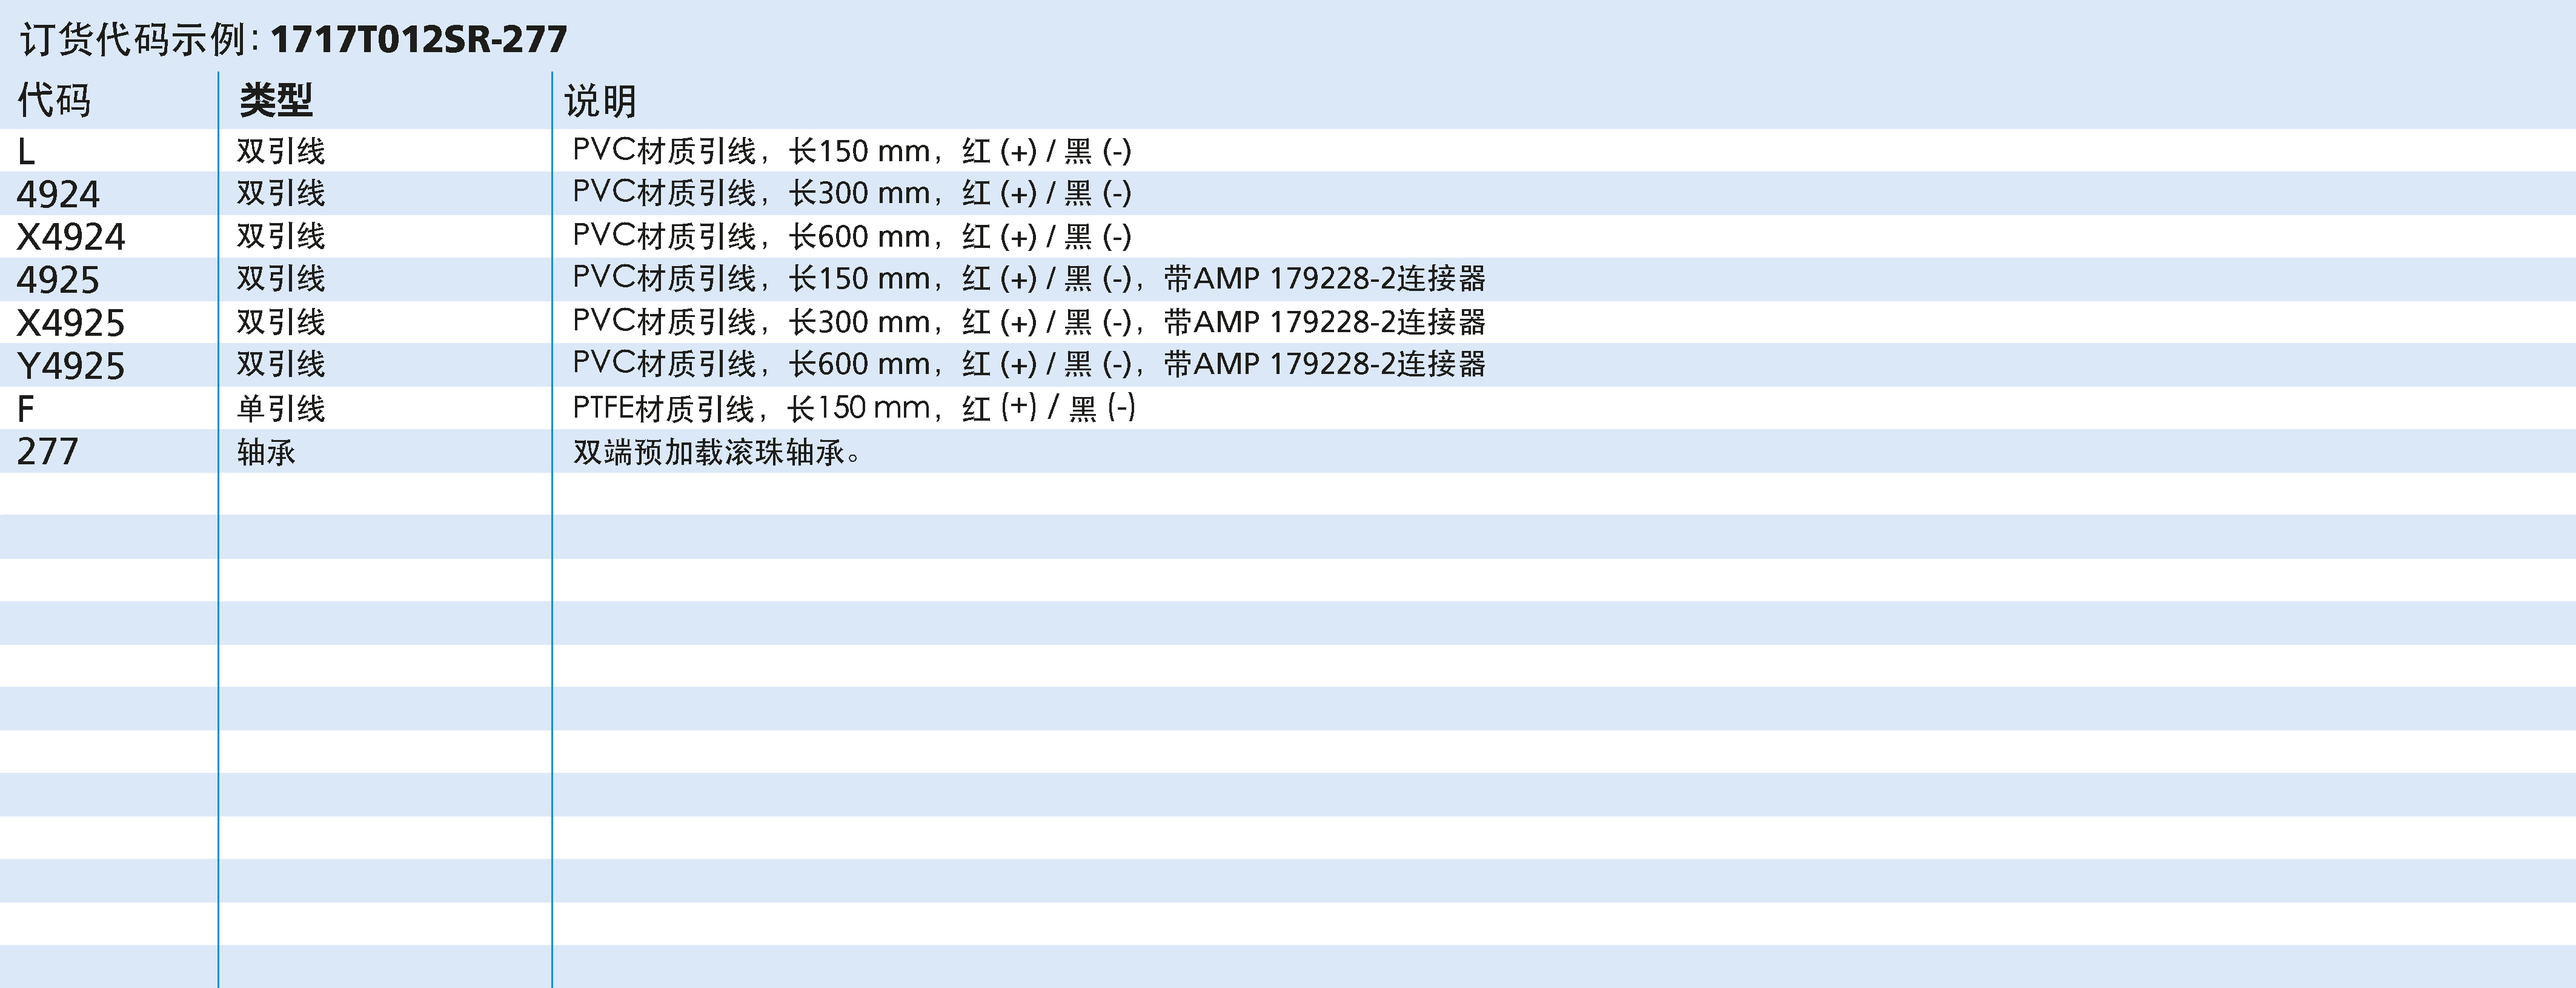
Task: Click 双引线 type in row L
Action: (x=281, y=151)
